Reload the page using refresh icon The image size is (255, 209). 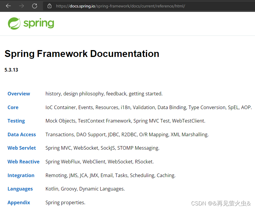coord(35,6)
